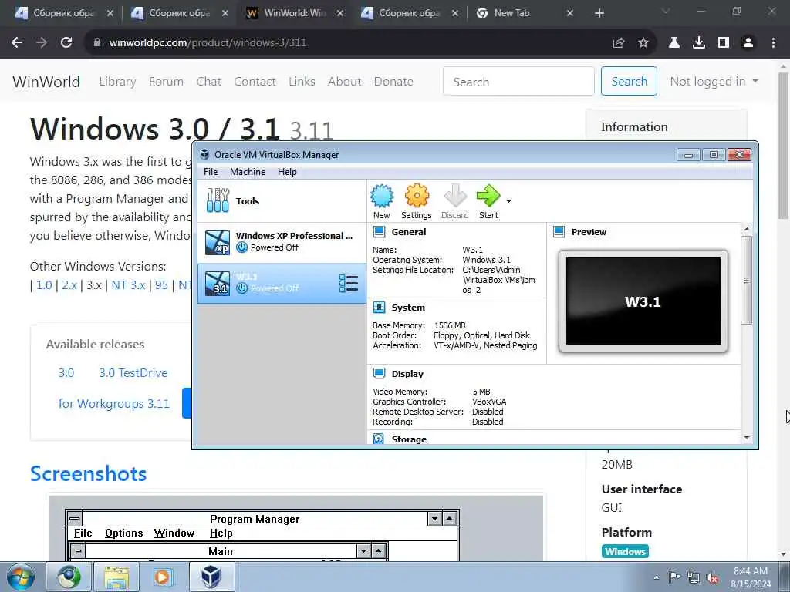Click the Storage section icon
This screenshot has width=790, height=592.
coord(379,439)
